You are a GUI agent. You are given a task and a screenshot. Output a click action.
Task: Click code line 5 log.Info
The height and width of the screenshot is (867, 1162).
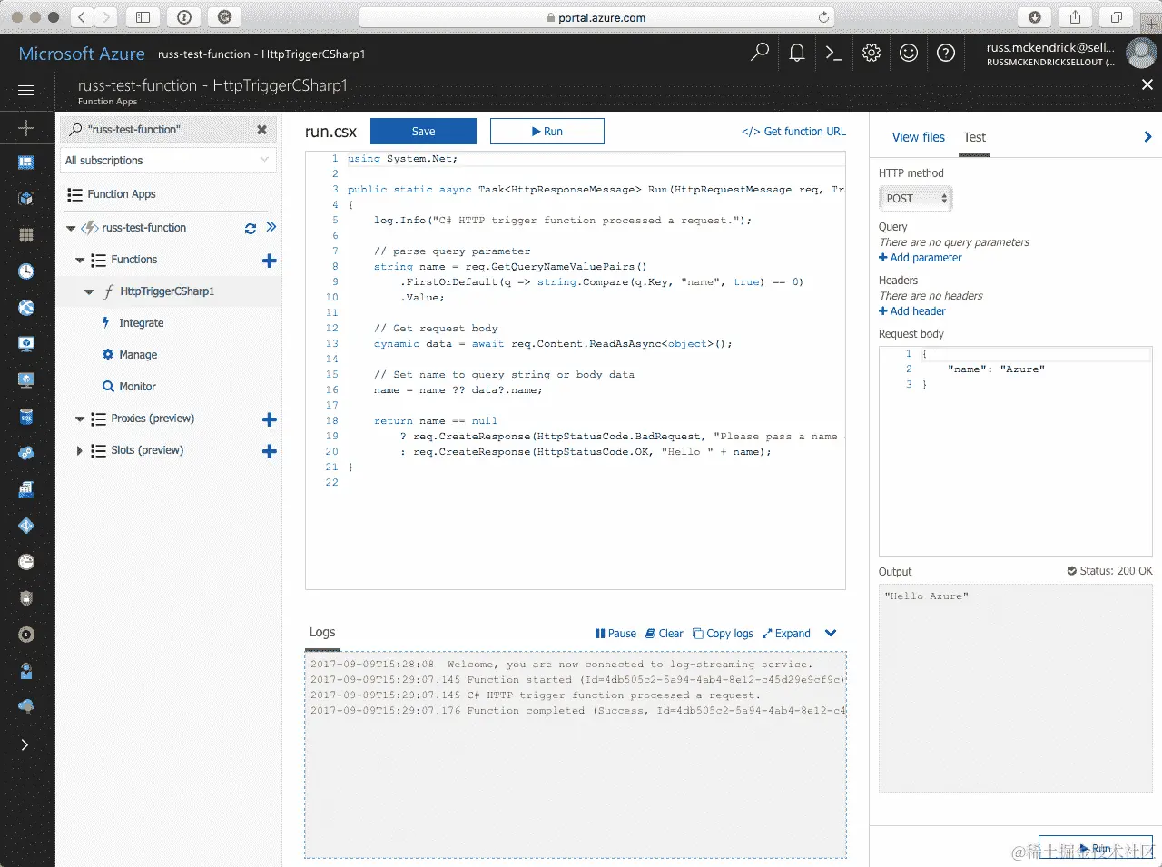pos(563,221)
